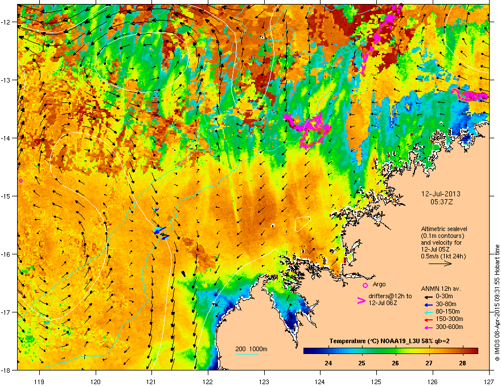Click the magenta drifter track near 125.3E, 12S
The image size is (501, 387).
(x=381, y=40)
